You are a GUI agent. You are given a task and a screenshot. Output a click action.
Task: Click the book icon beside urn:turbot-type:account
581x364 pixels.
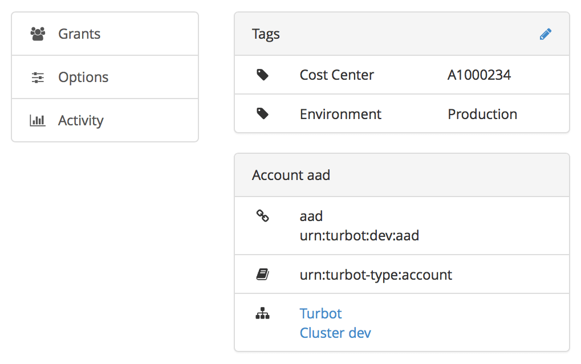pyautogui.click(x=263, y=275)
